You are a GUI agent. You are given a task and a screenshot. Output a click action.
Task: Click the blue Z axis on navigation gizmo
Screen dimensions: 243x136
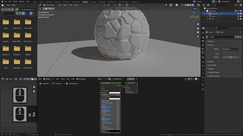click(194, 13)
